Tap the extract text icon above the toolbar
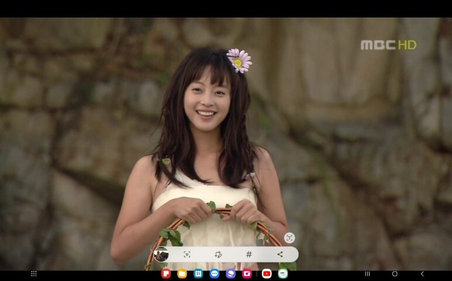The height and width of the screenshot is (281, 452). pyautogui.click(x=289, y=238)
